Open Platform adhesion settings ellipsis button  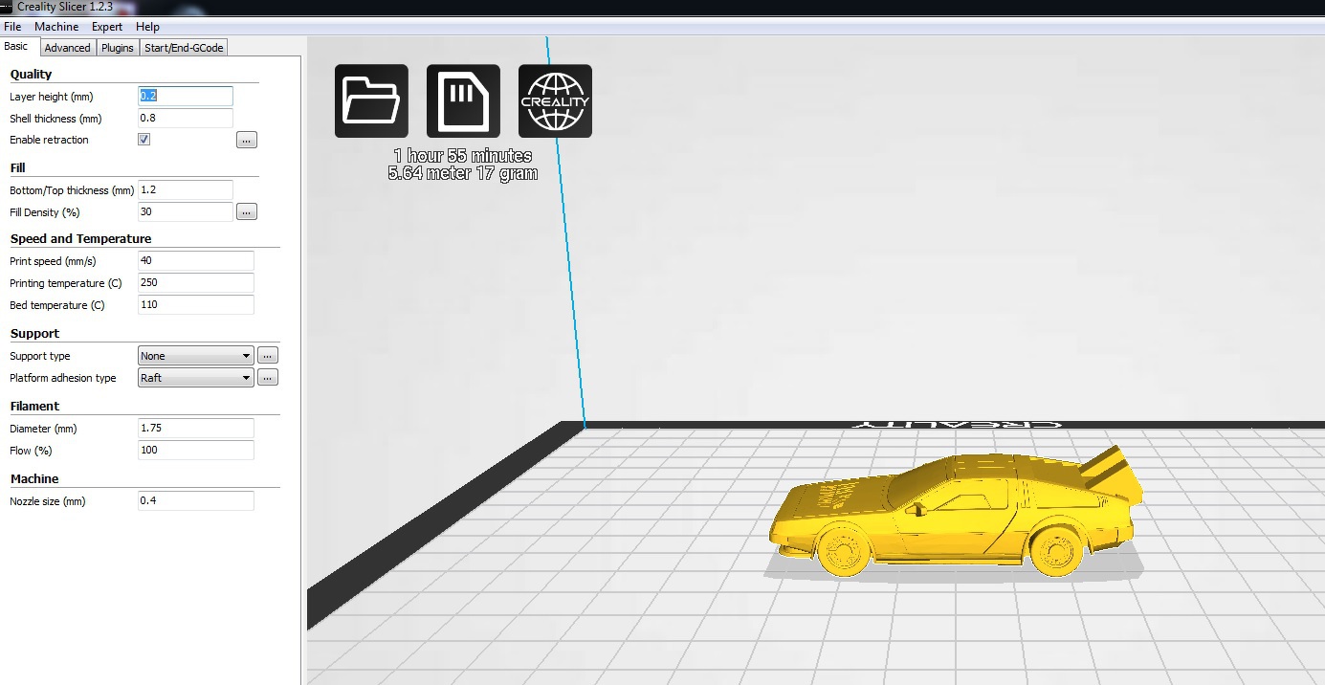pyautogui.click(x=268, y=377)
